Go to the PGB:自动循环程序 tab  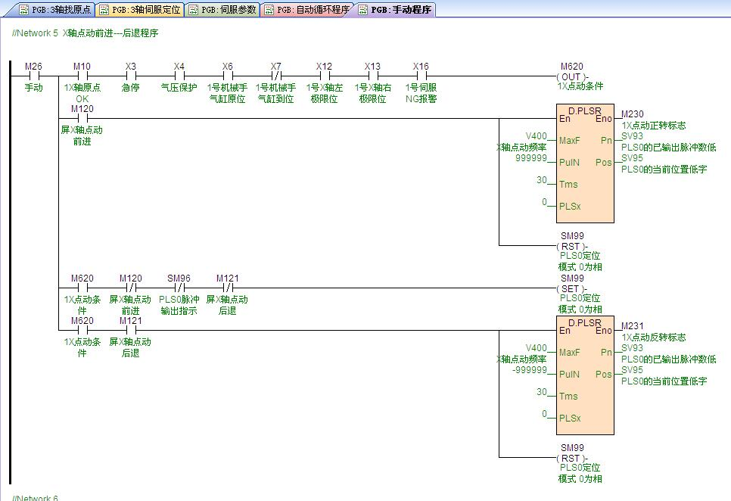coord(307,10)
